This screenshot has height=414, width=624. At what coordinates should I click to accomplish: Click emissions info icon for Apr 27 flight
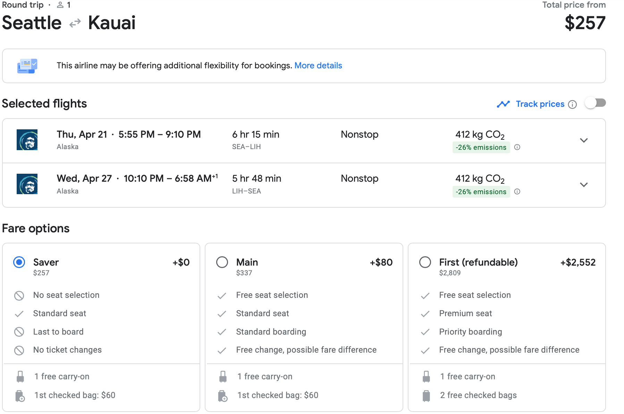coord(517,192)
